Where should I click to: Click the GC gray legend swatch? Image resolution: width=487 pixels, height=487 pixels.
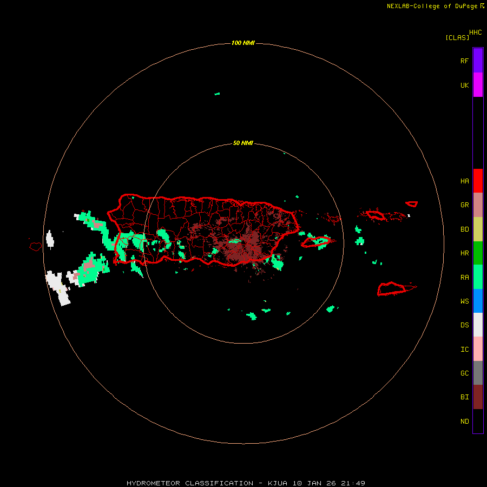tap(478, 373)
